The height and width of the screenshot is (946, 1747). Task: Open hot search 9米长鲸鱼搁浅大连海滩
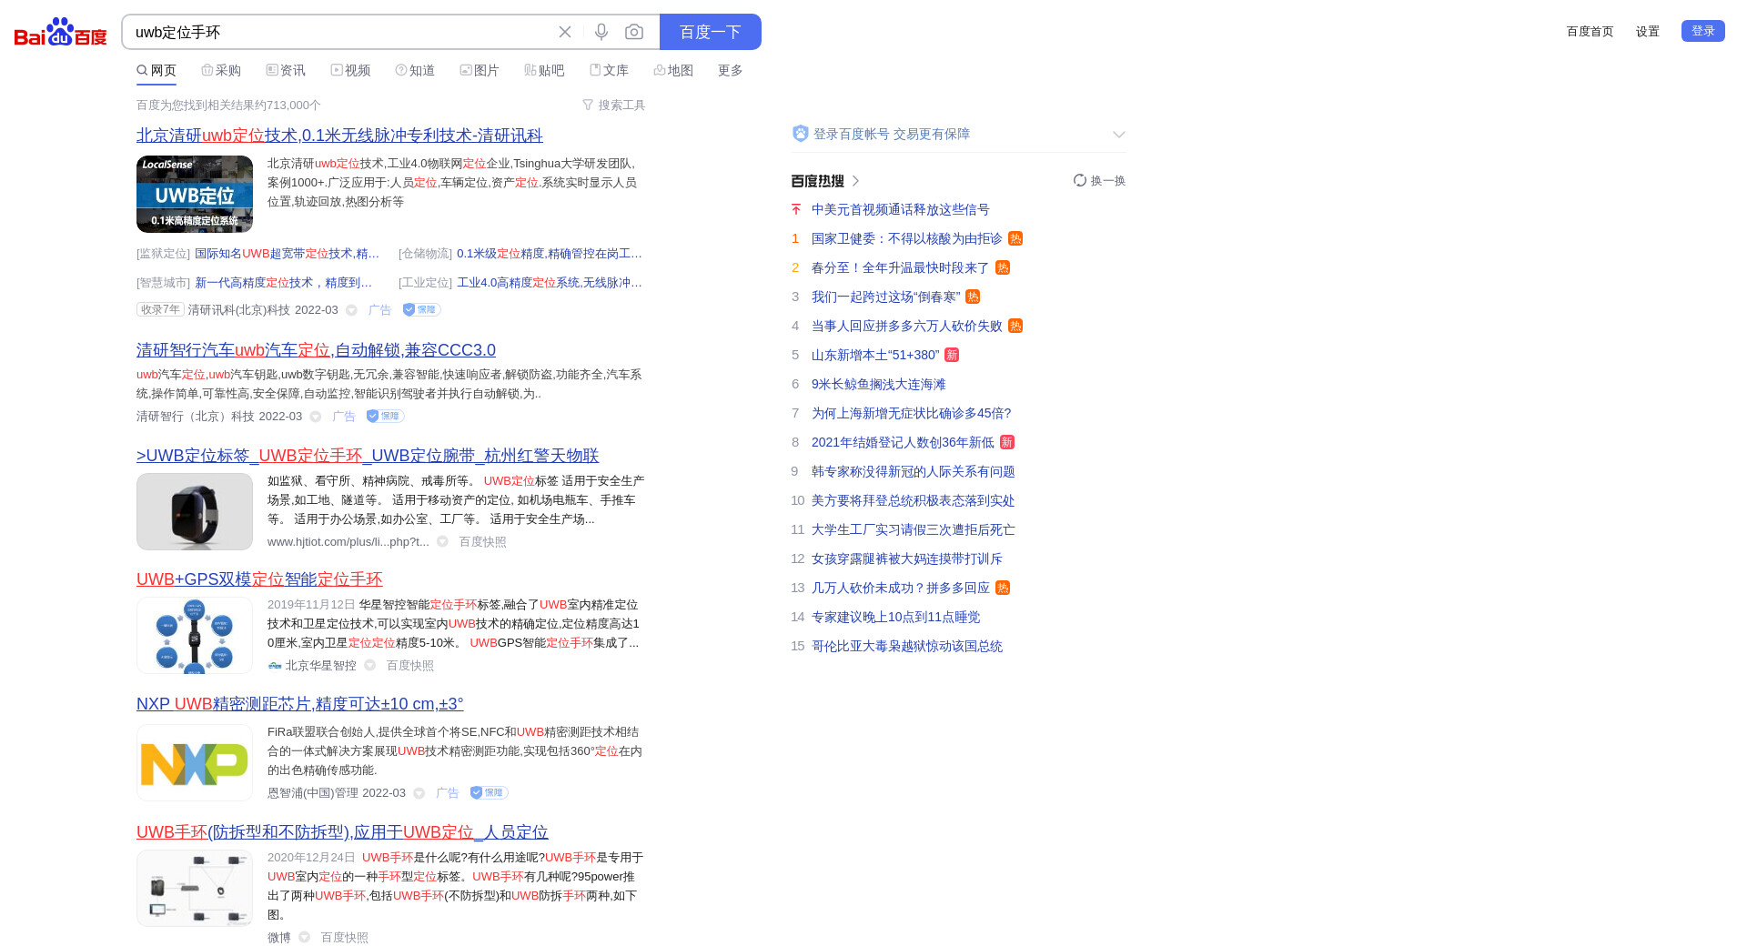point(878,385)
